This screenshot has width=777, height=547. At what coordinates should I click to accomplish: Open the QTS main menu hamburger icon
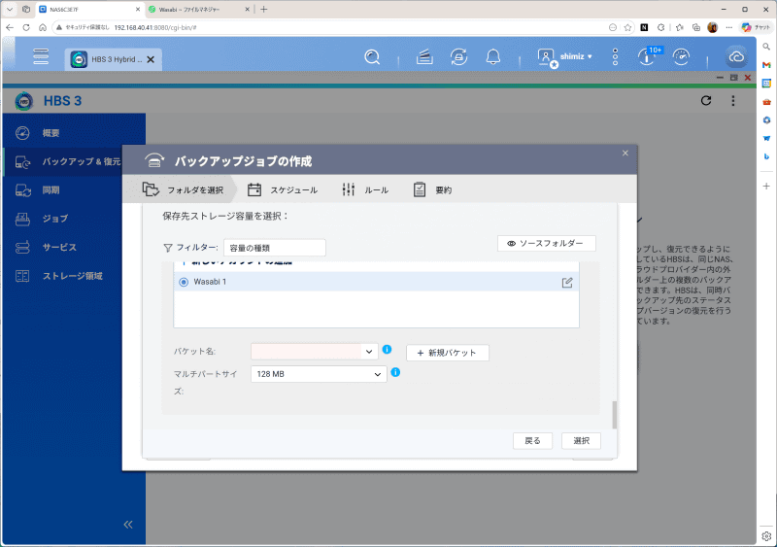coord(41,56)
